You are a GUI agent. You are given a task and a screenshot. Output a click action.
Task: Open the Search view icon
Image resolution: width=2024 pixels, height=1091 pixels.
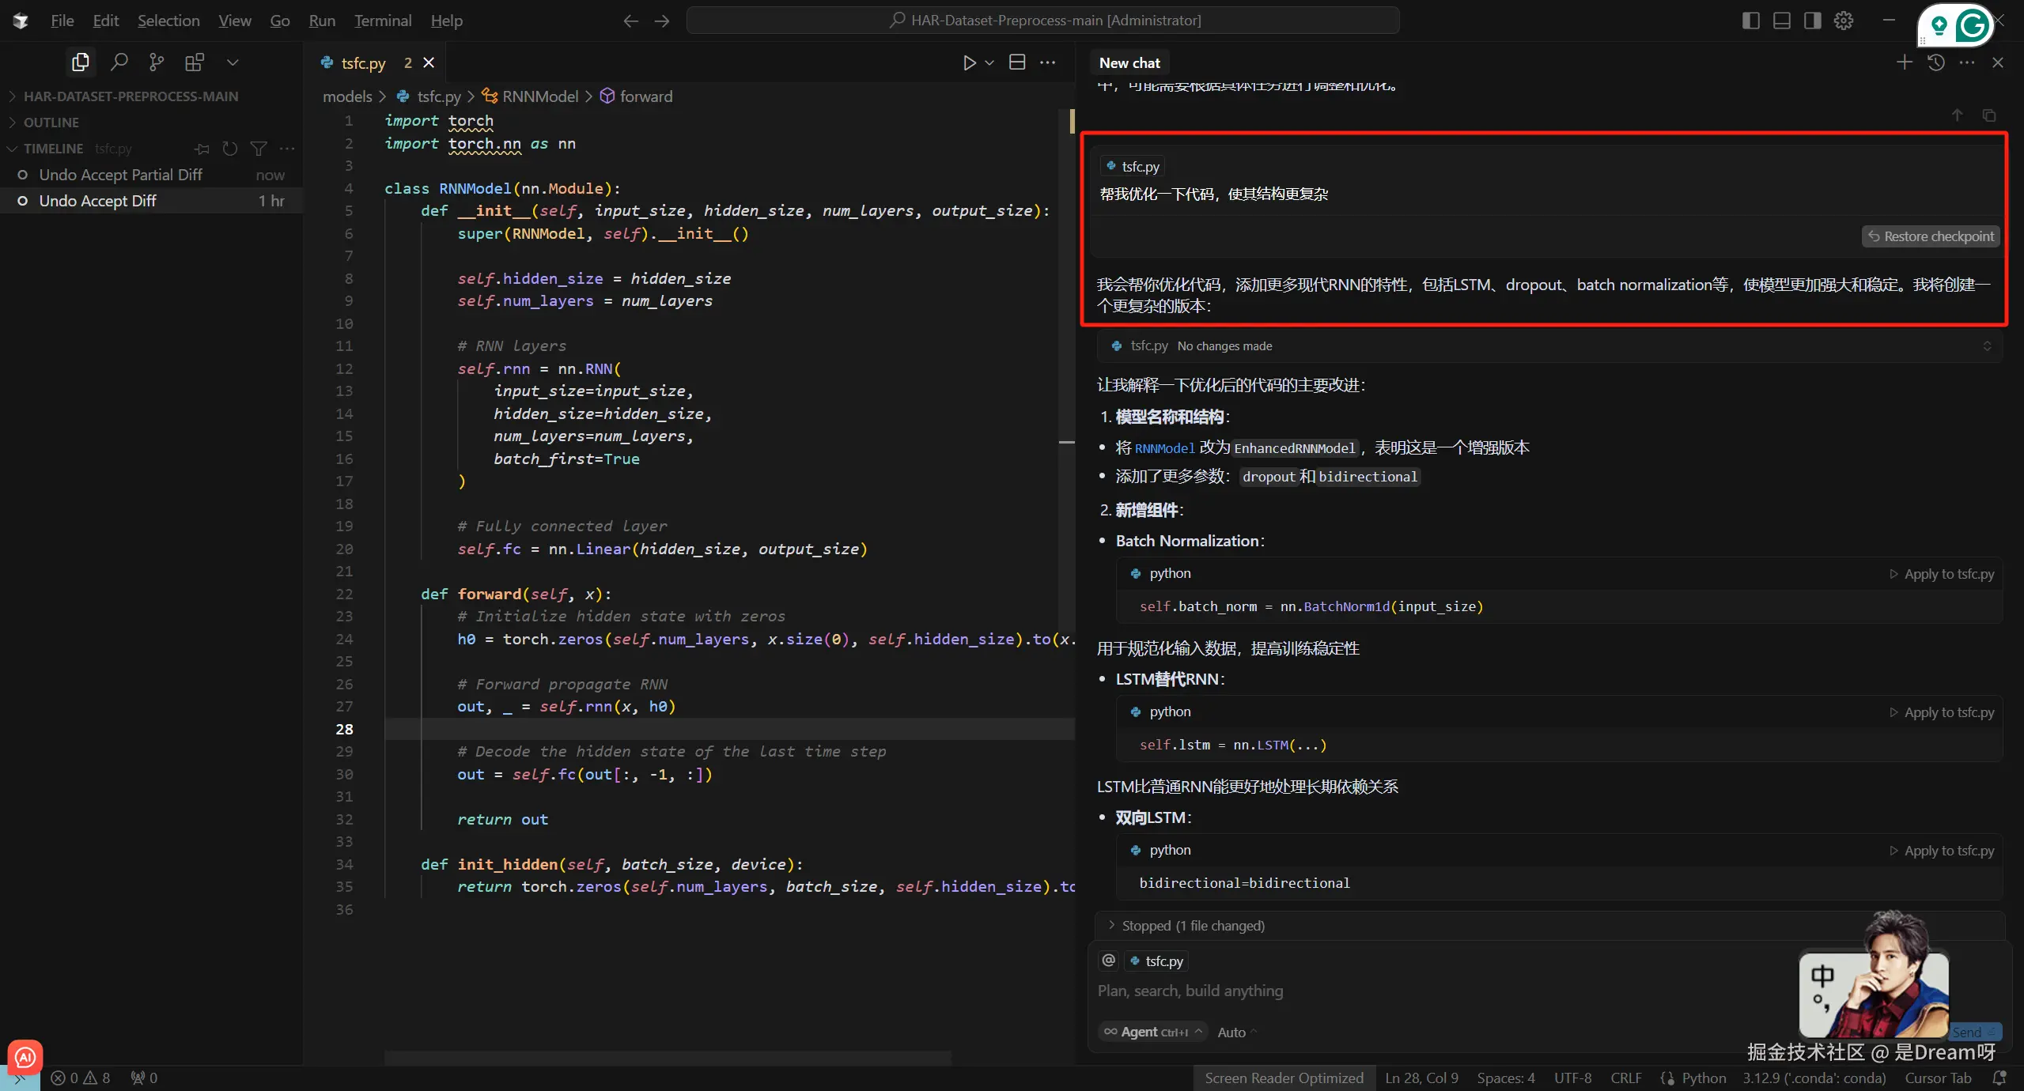click(119, 62)
